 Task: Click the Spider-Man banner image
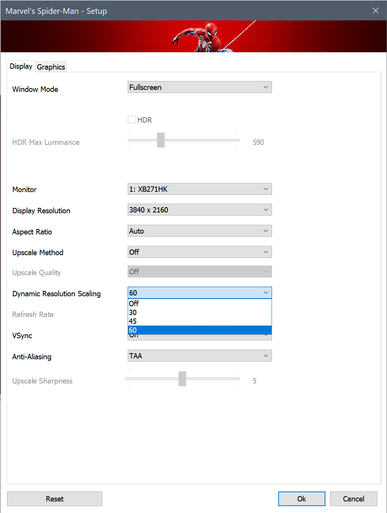pos(193,36)
